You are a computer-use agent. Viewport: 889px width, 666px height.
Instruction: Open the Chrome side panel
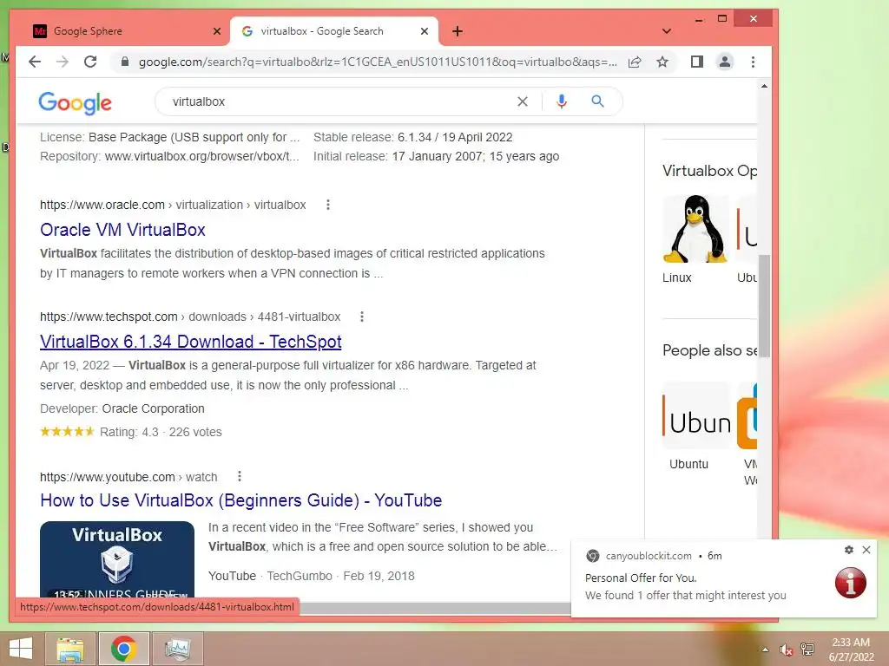(697, 62)
